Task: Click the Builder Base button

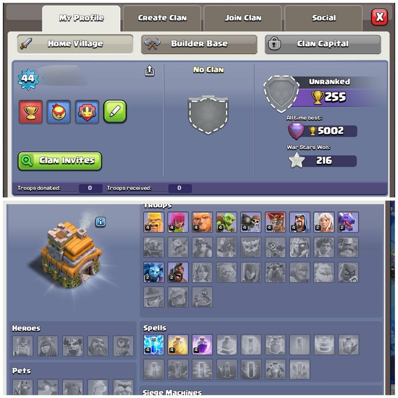Action: coord(199,44)
